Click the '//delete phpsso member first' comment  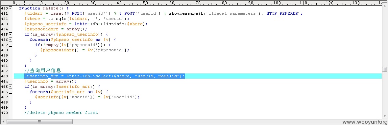pos(61,113)
